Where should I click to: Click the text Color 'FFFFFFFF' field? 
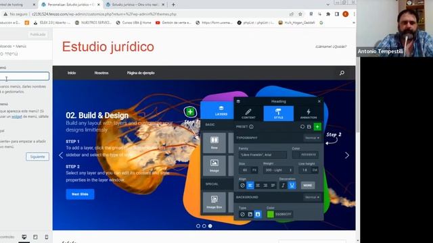(305, 155)
